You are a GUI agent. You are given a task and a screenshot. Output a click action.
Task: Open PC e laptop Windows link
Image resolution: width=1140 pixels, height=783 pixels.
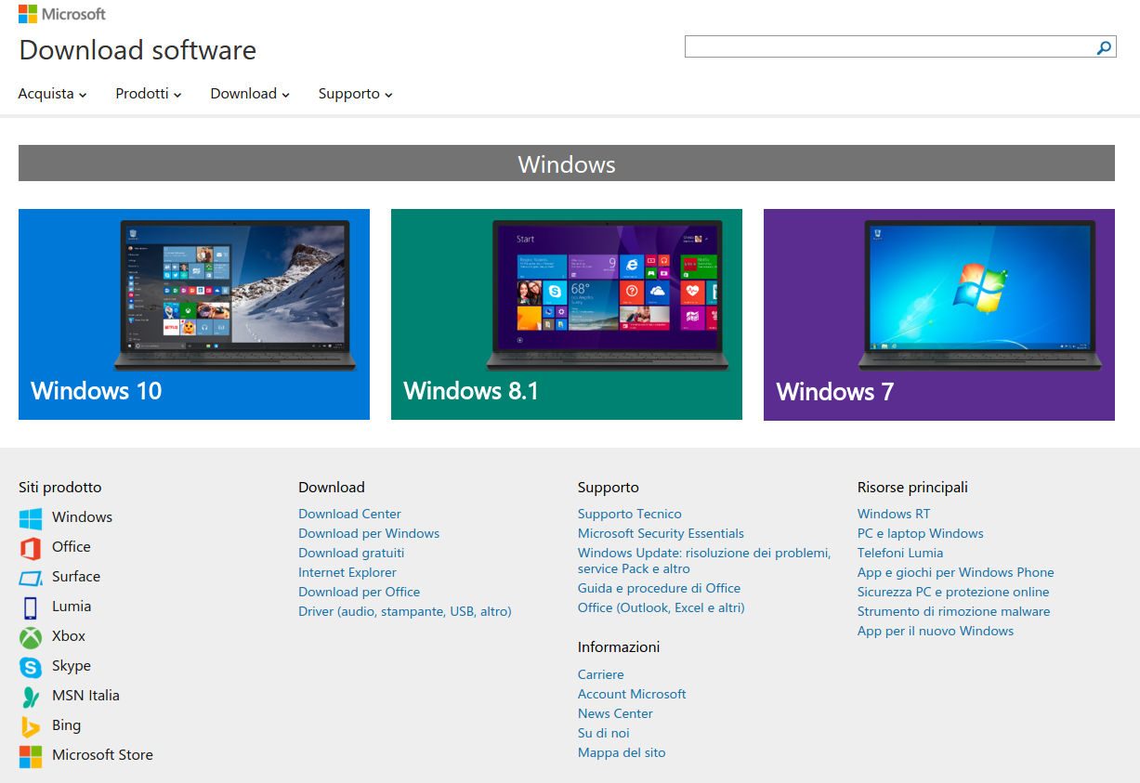(x=920, y=533)
